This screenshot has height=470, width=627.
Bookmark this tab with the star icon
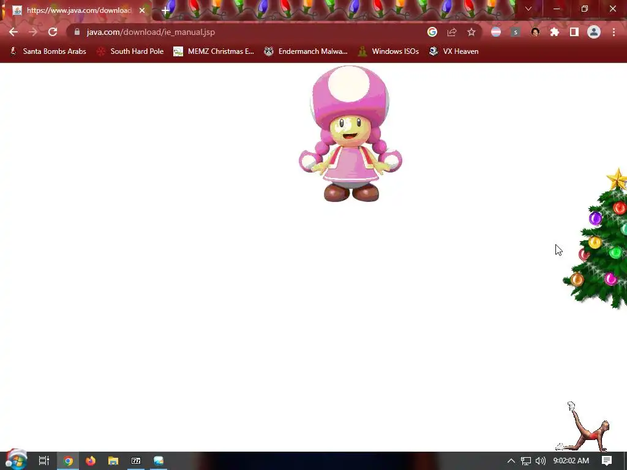[471, 32]
